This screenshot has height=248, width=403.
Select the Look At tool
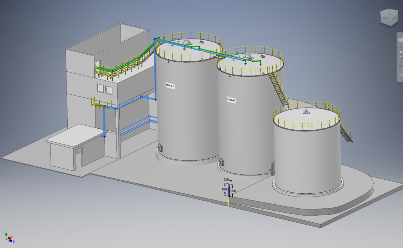pyautogui.click(x=401, y=75)
